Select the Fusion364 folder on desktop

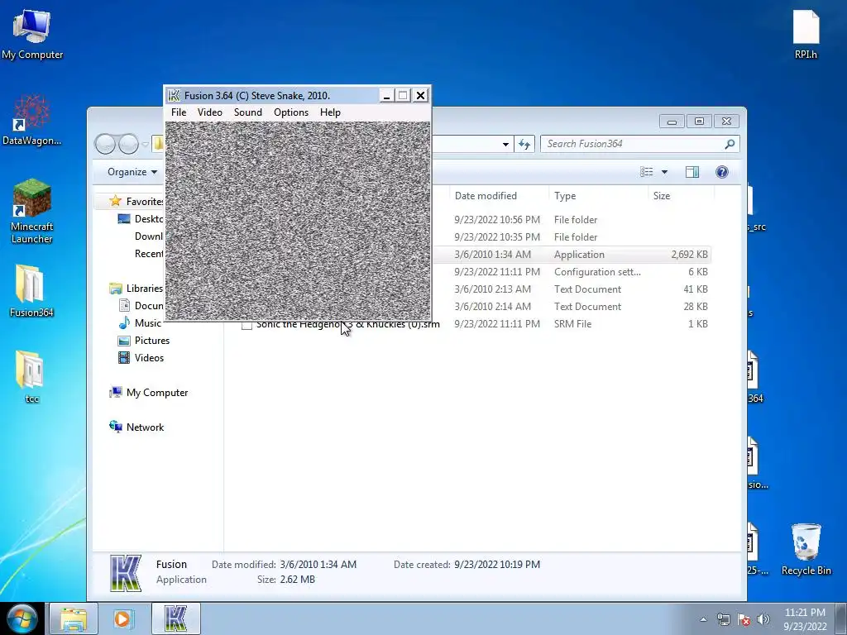[31, 290]
